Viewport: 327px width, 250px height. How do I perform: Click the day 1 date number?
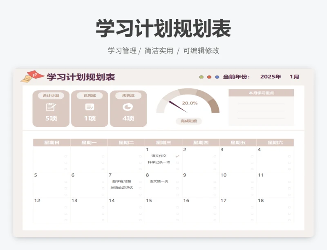[147, 150]
